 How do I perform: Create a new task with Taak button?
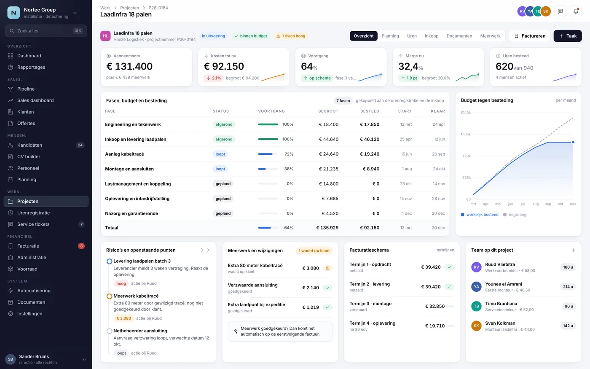click(568, 36)
